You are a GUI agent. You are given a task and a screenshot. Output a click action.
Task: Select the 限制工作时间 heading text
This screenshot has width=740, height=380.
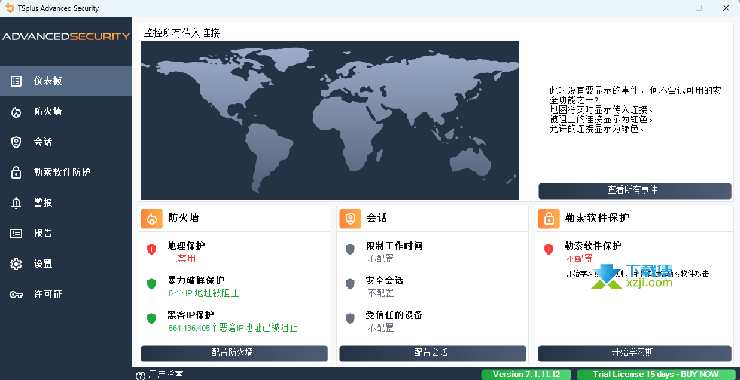point(394,246)
